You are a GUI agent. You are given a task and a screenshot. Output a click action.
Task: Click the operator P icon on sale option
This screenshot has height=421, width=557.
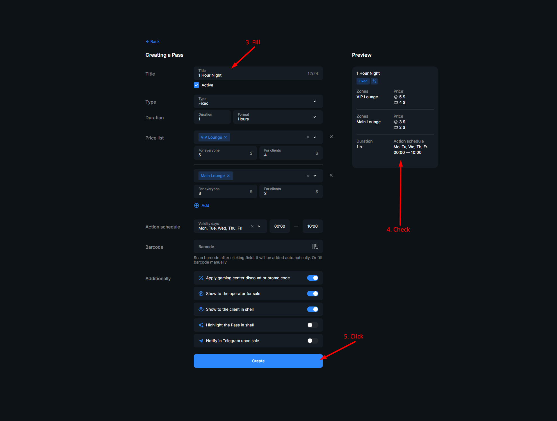tap(201, 293)
